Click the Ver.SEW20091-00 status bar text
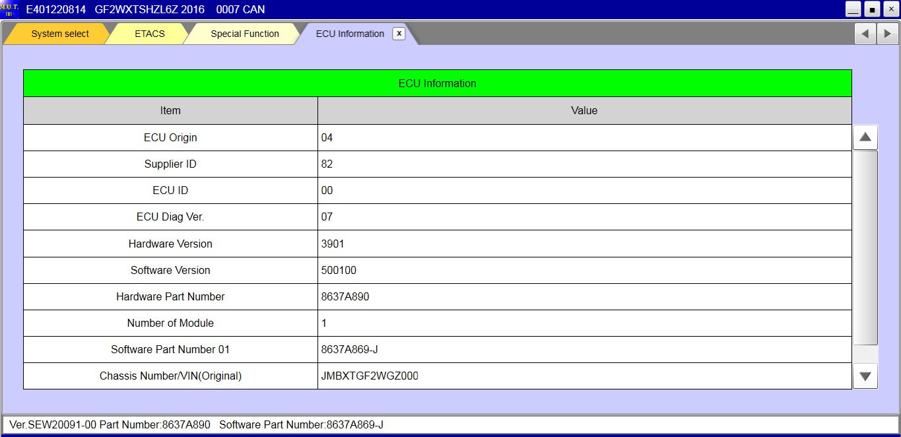Viewport: 901px width, 437px height. click(x=53, y=424)
